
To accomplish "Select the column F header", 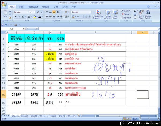I will [95, 33].
